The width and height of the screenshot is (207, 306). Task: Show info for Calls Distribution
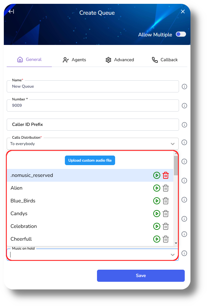click(184, 142)
